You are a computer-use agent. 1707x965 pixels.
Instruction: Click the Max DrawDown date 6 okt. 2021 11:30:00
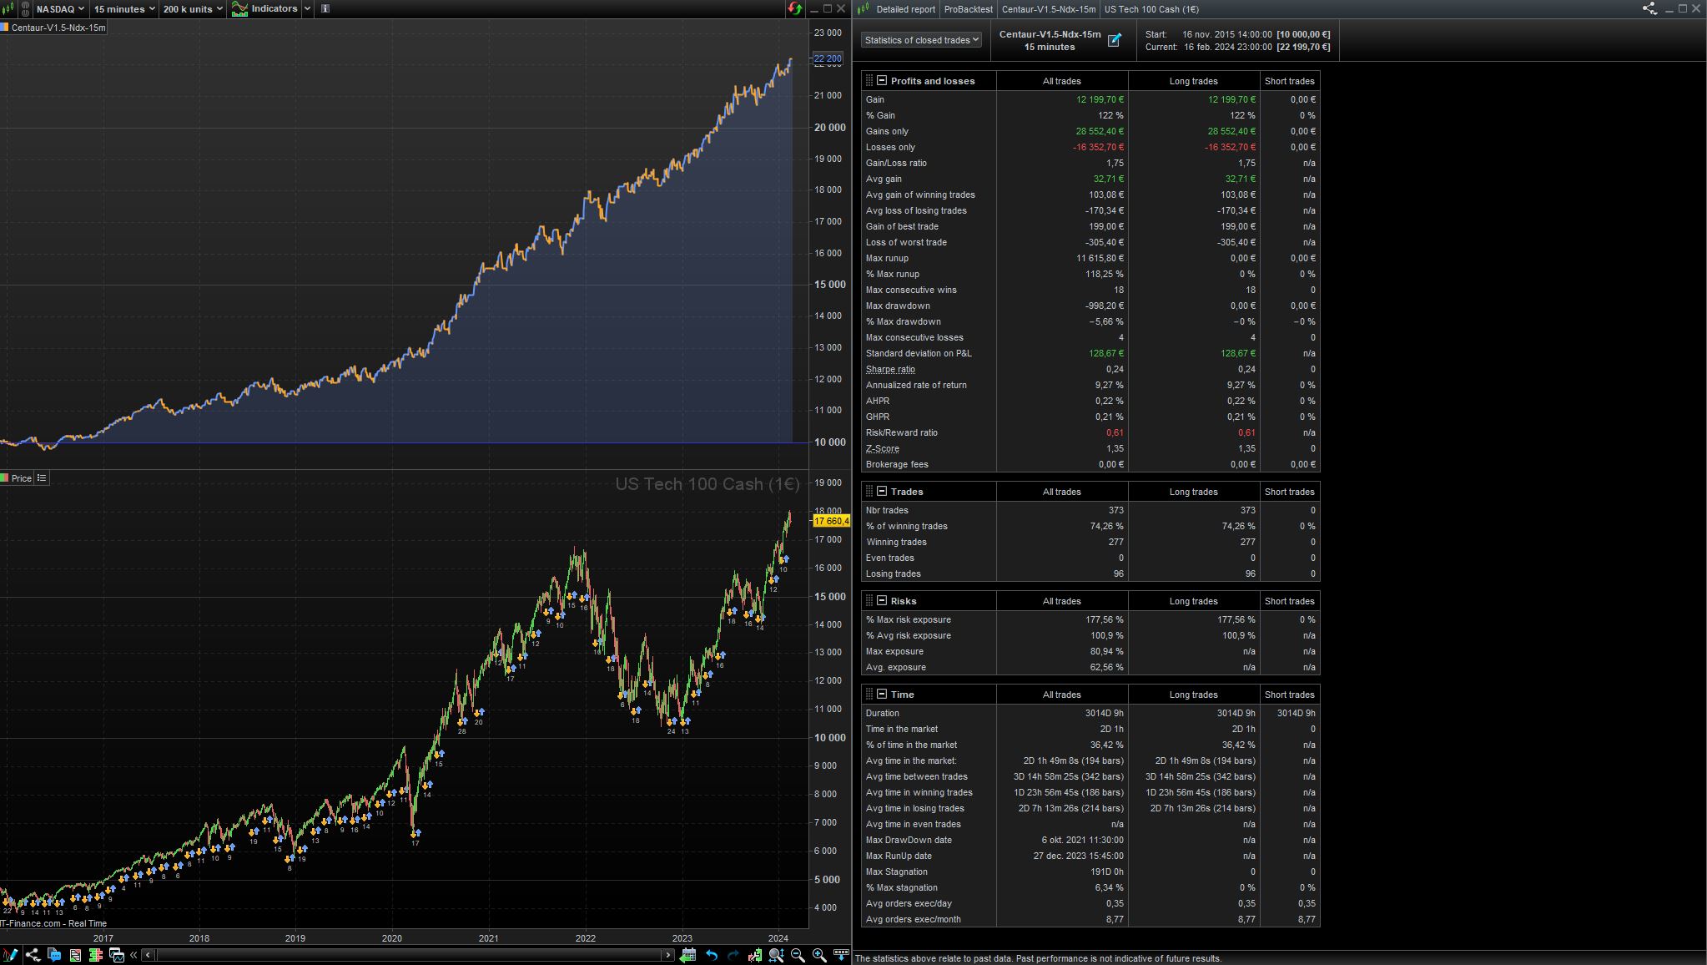pos(1082,840)
